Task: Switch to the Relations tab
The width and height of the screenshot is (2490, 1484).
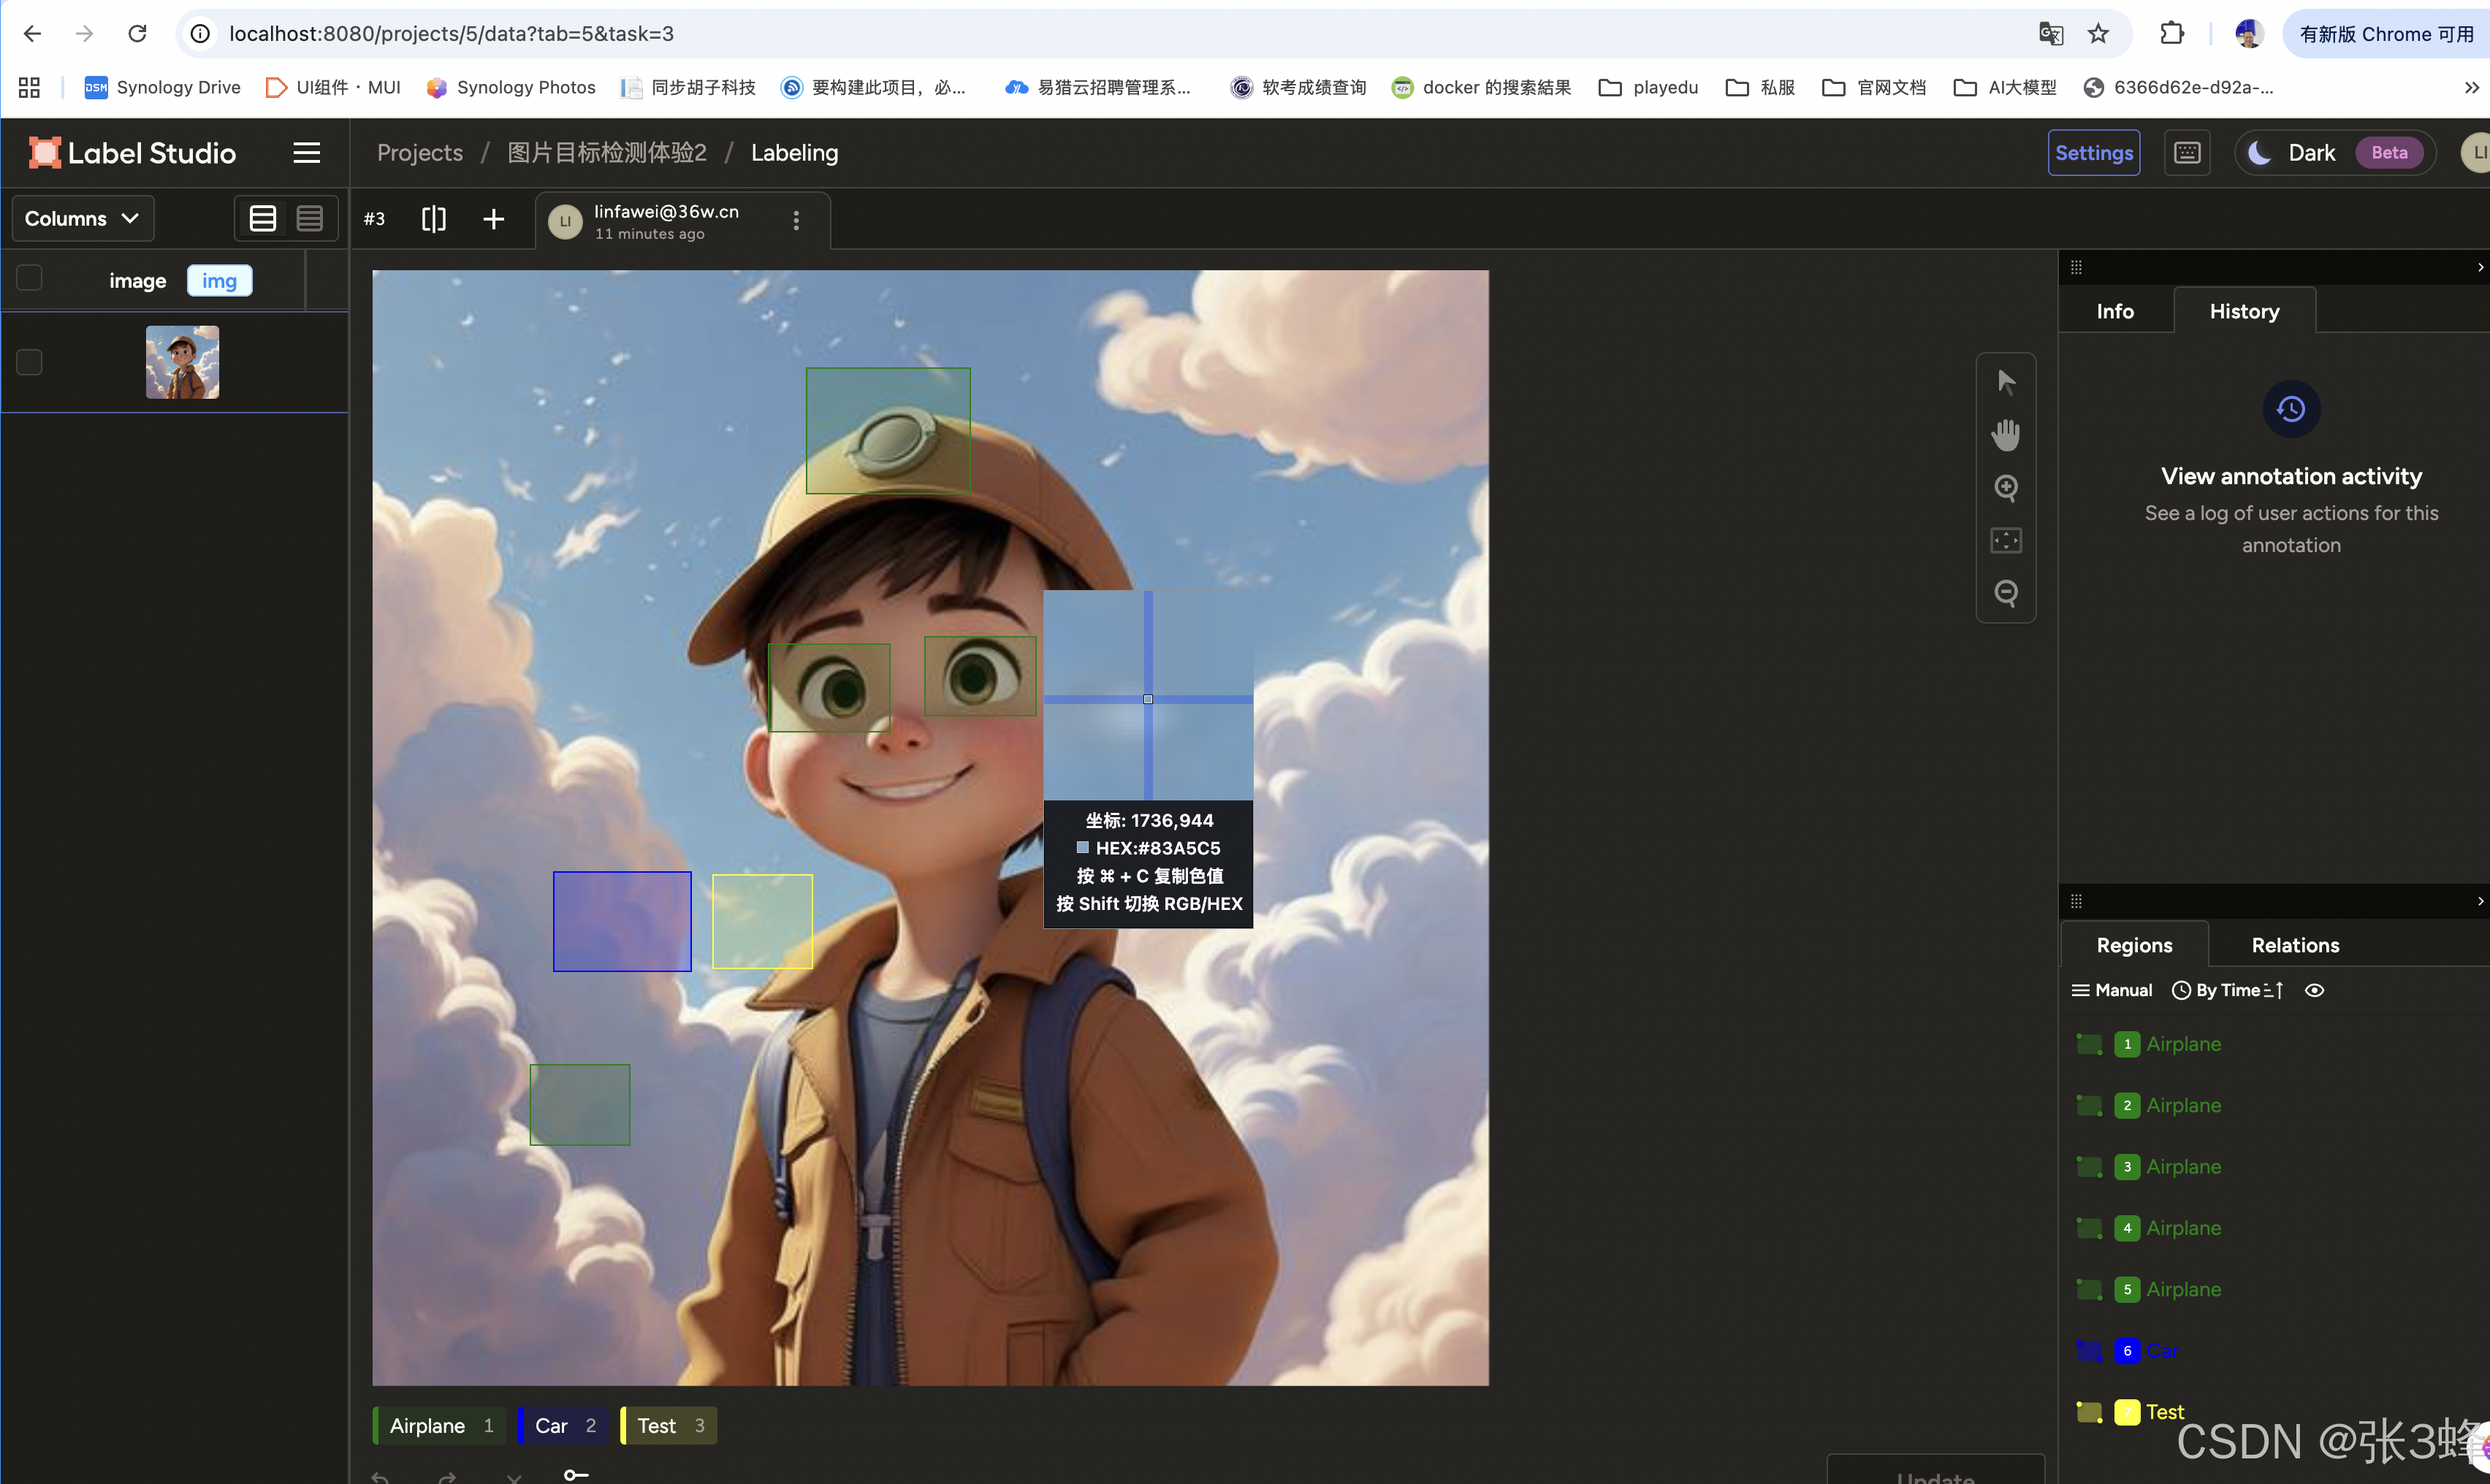Action: 2295,945
